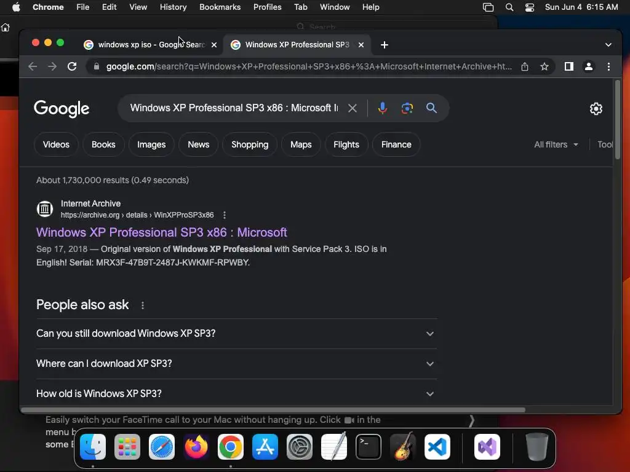Filter results by Books
Screen dimensions: 630x472
pyautogui.click(x=103, y=144)
